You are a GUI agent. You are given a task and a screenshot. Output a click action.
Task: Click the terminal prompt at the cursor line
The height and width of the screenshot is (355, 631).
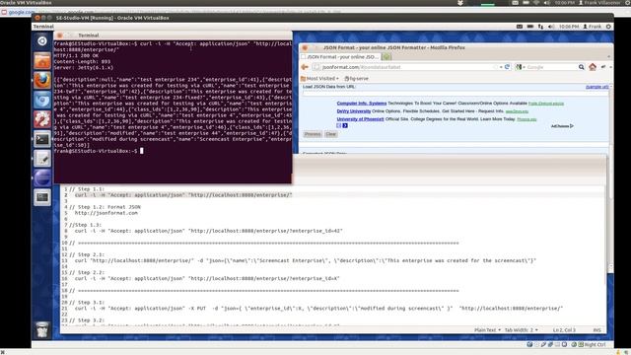142,151
